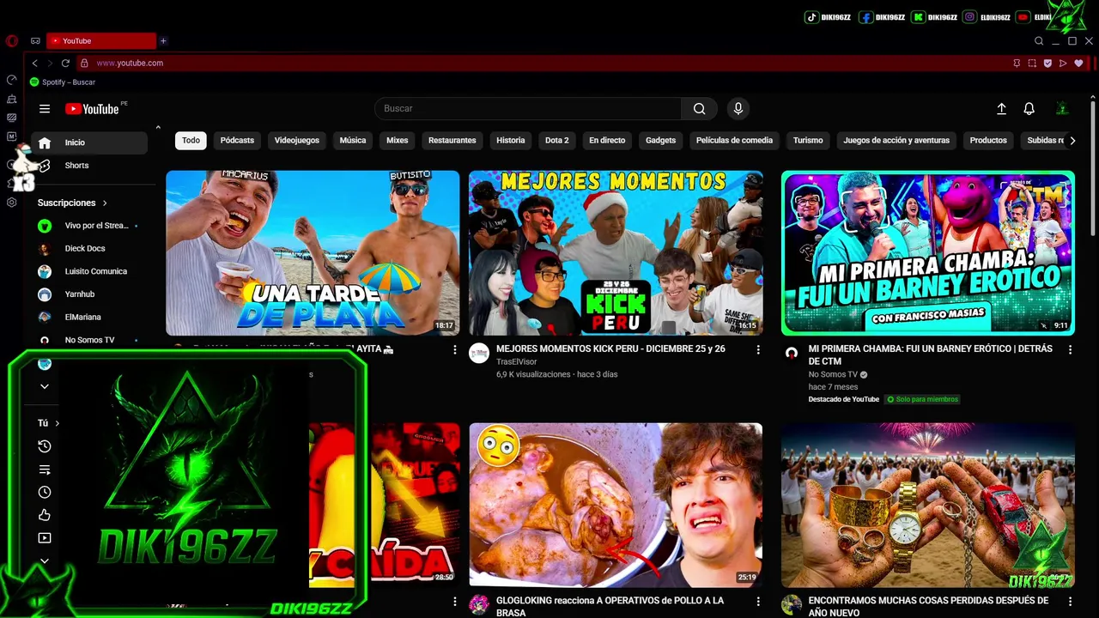Reload the page
Screen dimensions: 1099x618
pos(65,63)
